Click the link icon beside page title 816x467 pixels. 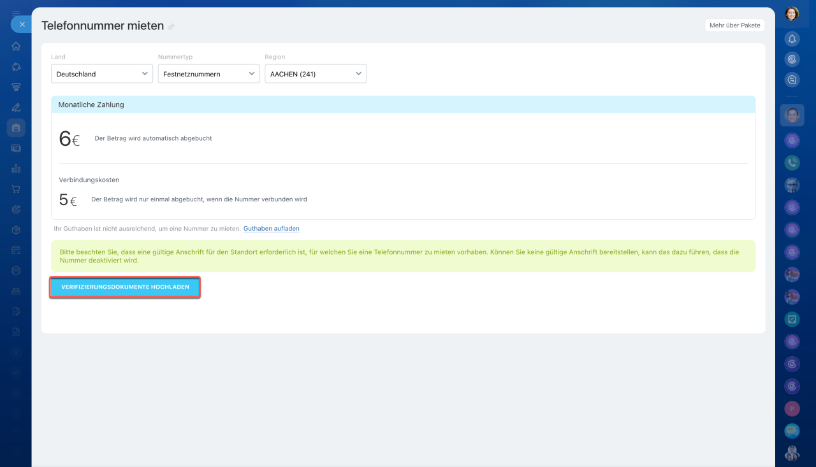point(171,27)
